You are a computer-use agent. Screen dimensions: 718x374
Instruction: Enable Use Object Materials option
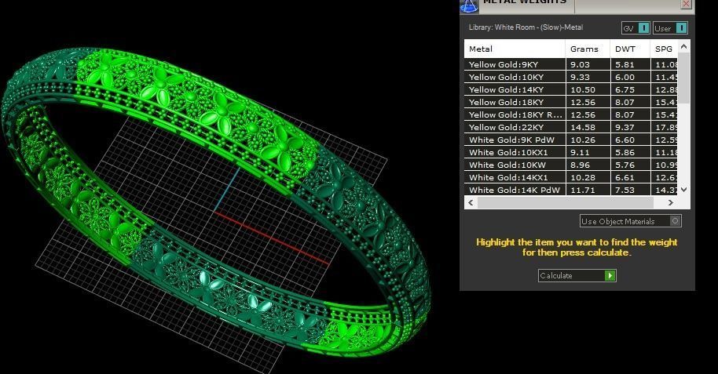630,221
